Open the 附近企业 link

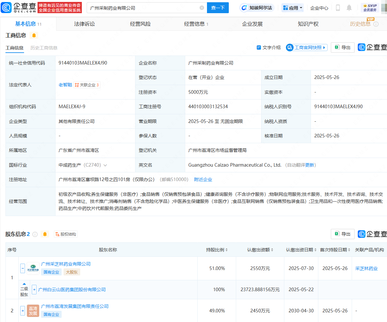tap(203, 179)
